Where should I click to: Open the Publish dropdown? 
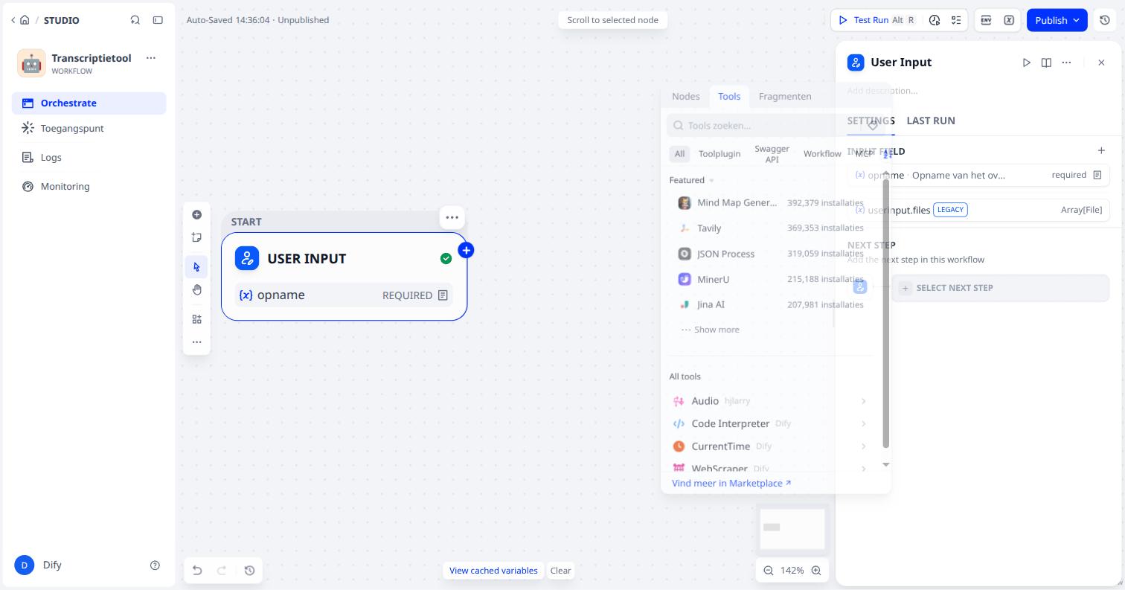click(x=1057, y=20)
